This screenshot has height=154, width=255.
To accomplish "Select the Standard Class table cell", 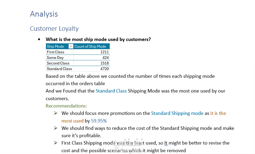I will coord(59,69).
